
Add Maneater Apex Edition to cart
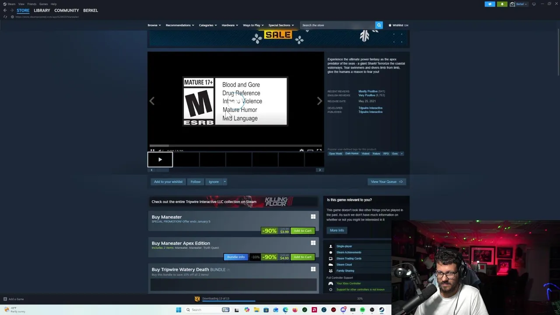pos(303,257)
